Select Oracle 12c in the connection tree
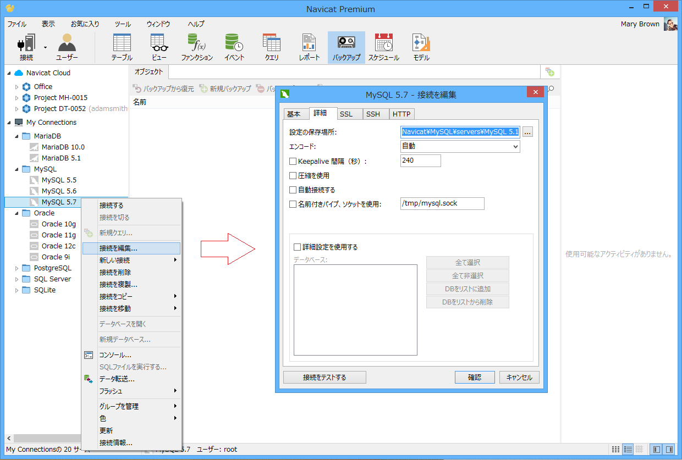The width and height of the screenshot is (682, 460). pos(59,246)
